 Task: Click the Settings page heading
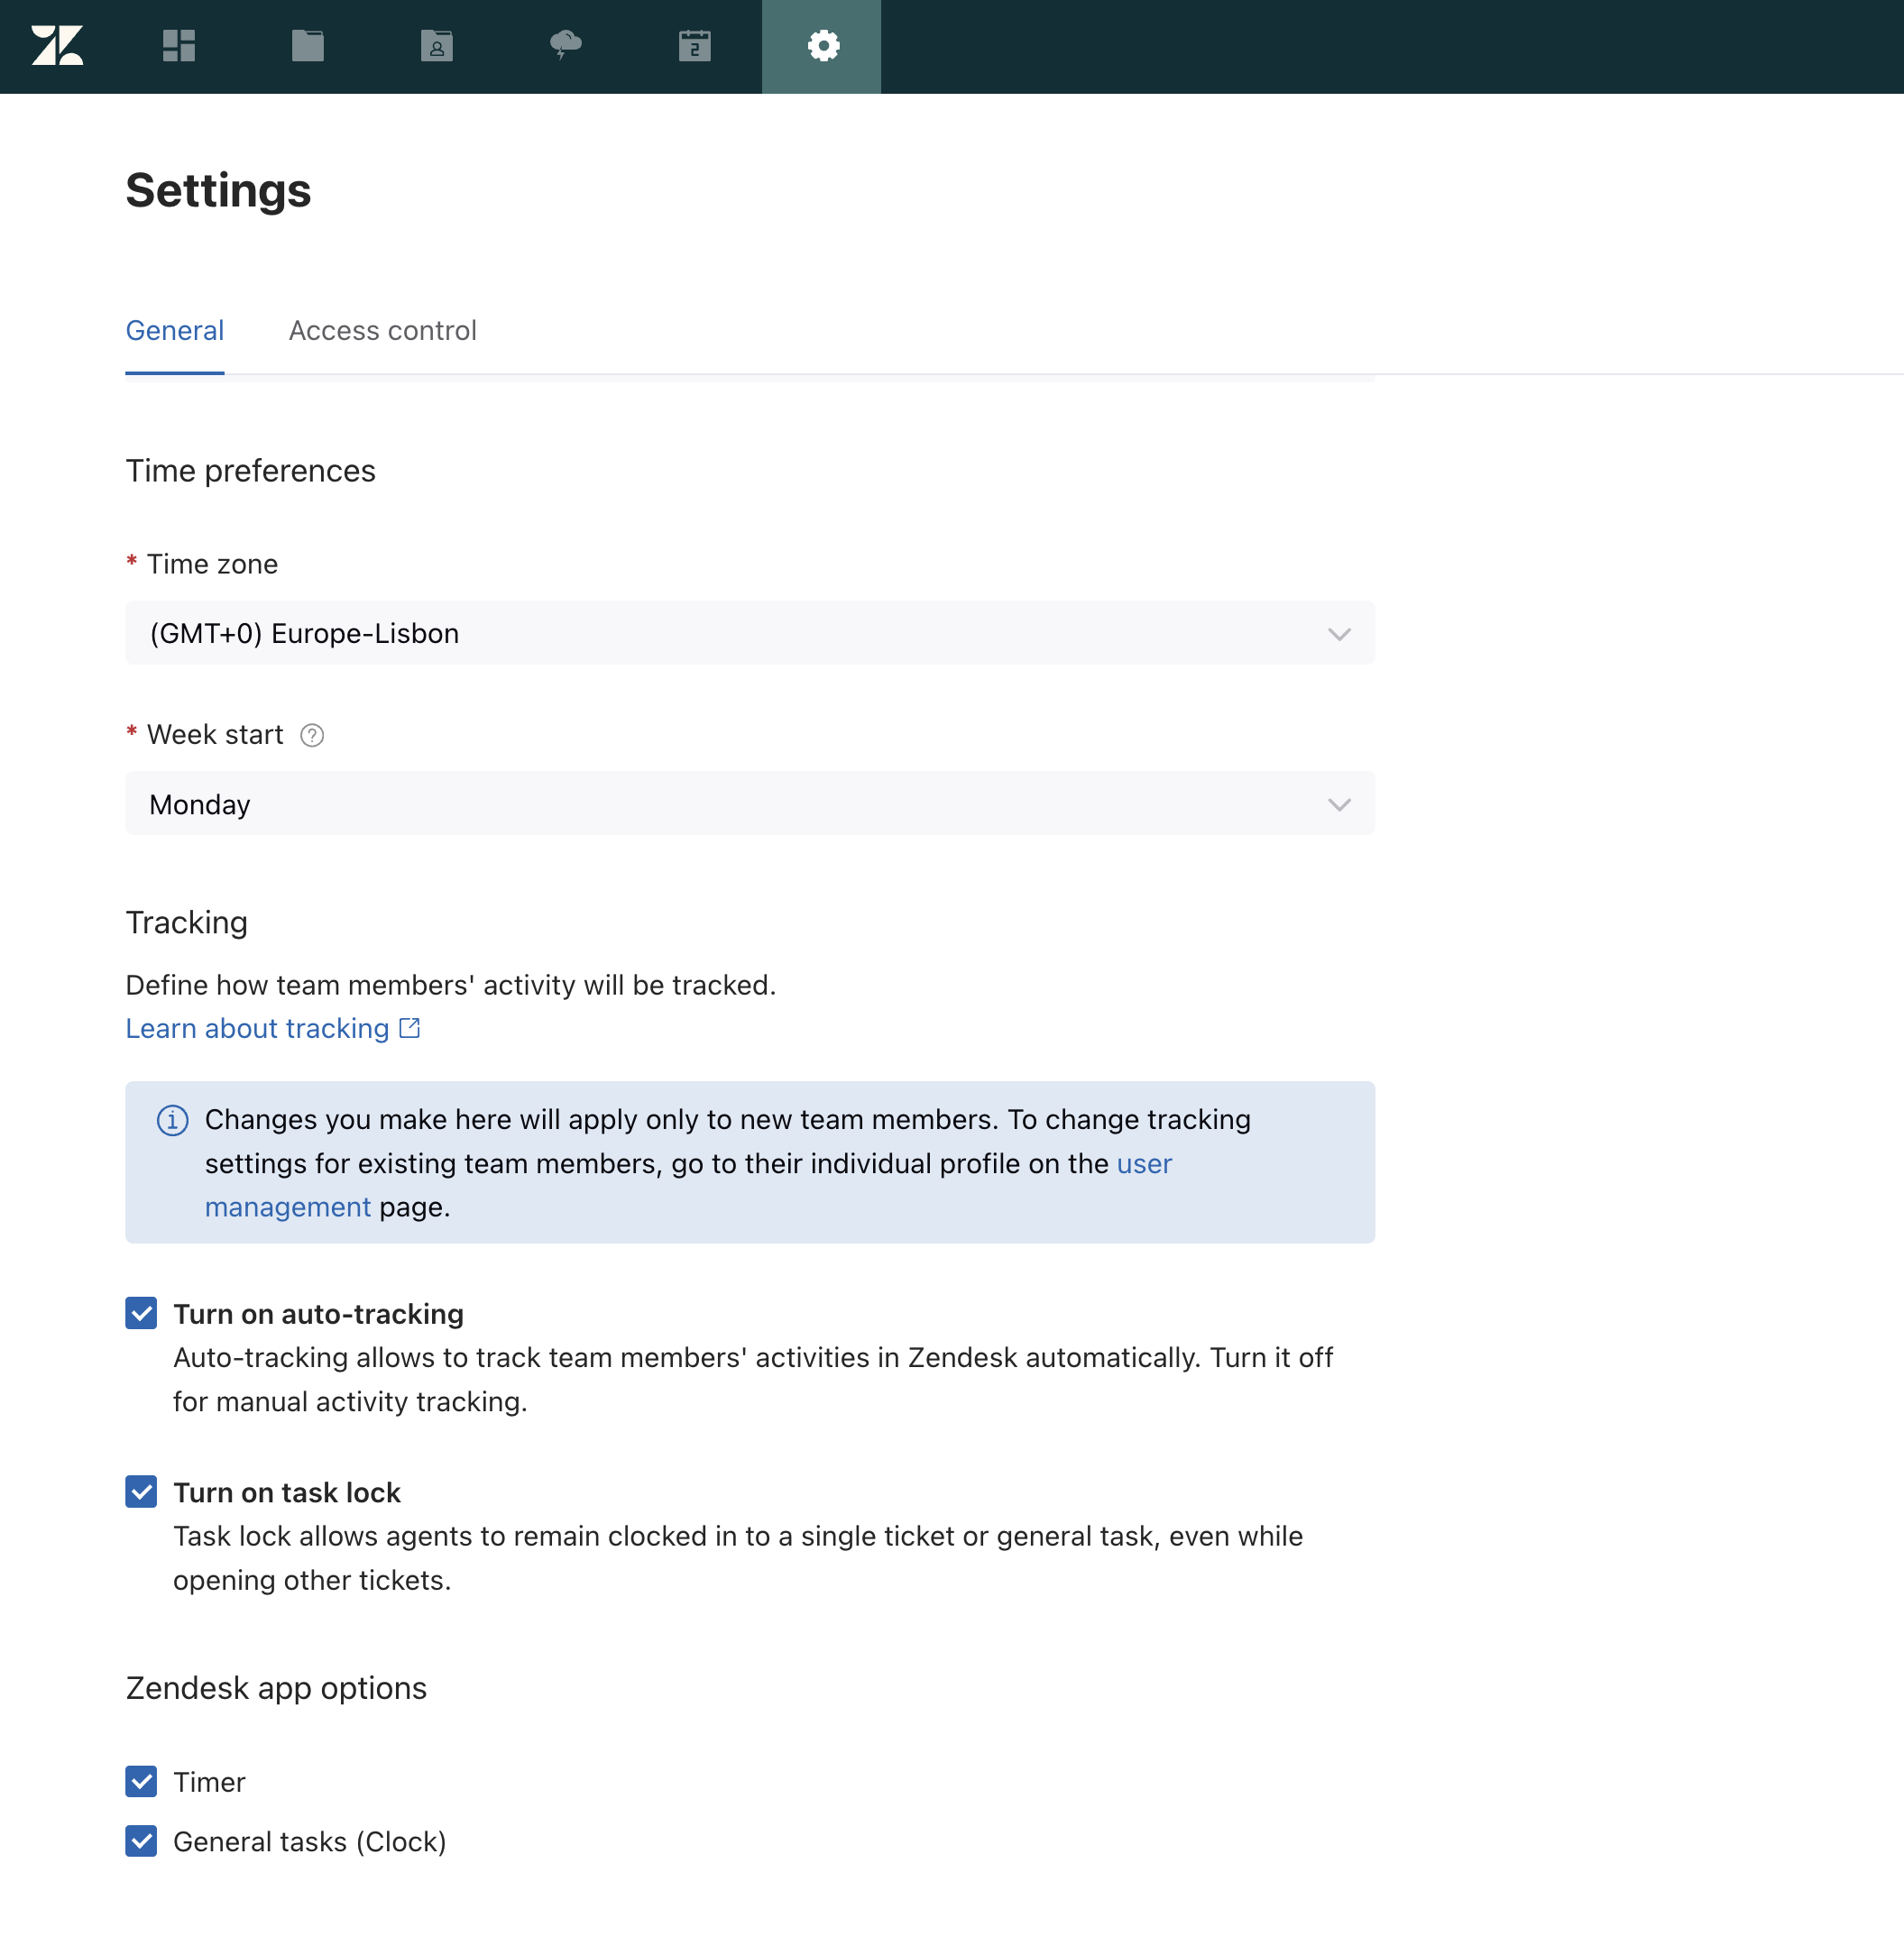tap(219, 190)
